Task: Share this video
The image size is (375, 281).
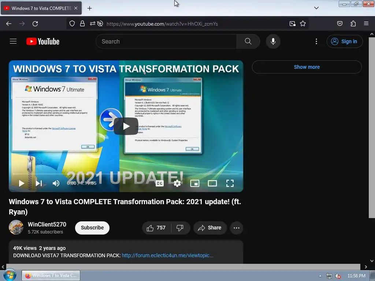Action: tap(210, 228)
